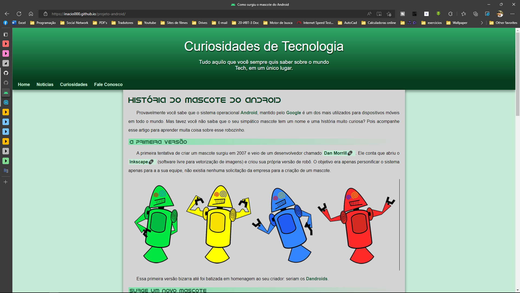This screenshot has height=293, width=520.
Task: Select the GitHub tab in the sidebar
Action: tap(6, 73)
